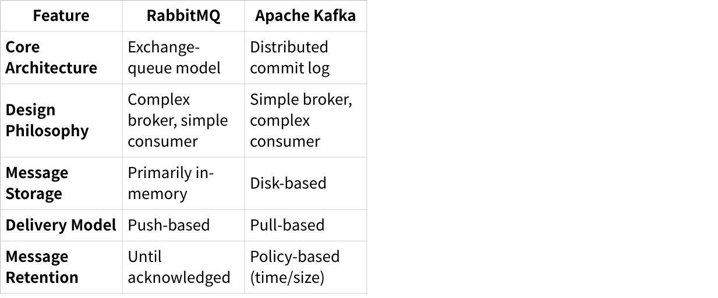This screenshot has width=718, height=298.
Task: Select the Message Storage row label
Action: 37,183
